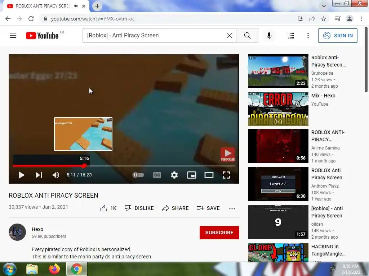Image resolution: width=369 pixels, height=276 pixels.
Task: Open oilcan's 1:57 countdown video thumbnail
Action: tap(278, 222)
